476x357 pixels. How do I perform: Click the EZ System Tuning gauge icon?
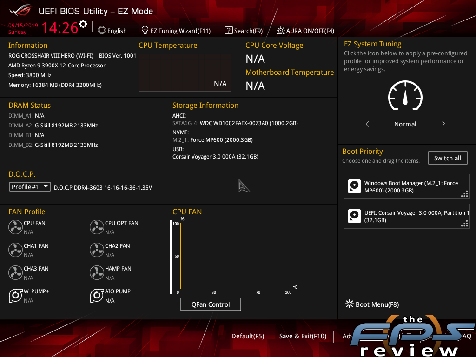405,95
